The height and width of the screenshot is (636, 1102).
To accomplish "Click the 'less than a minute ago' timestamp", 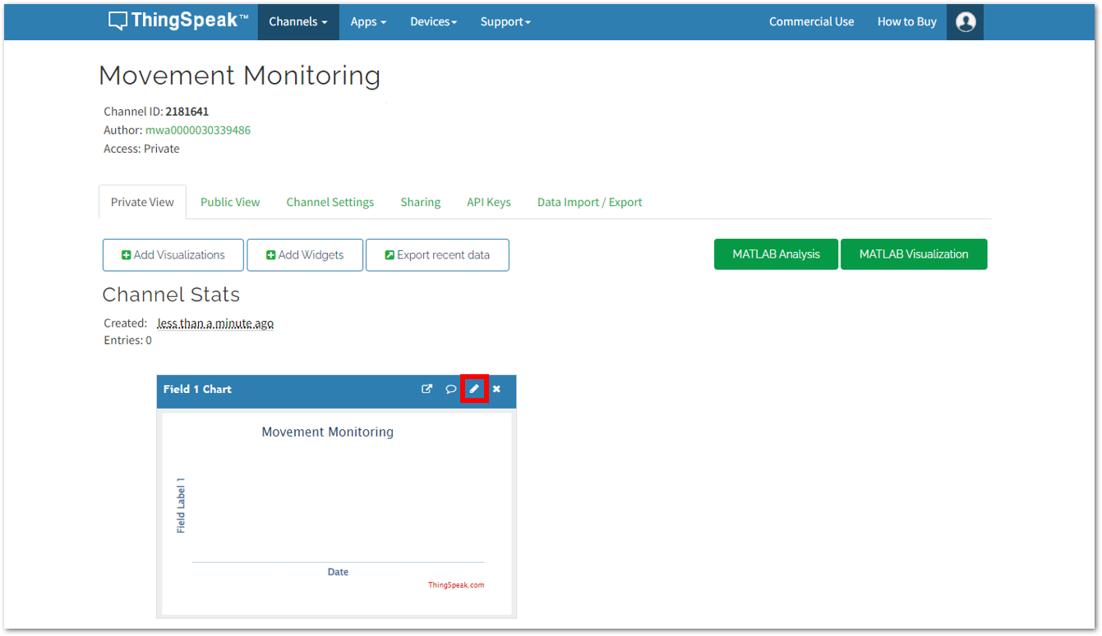I will point(215,323).
